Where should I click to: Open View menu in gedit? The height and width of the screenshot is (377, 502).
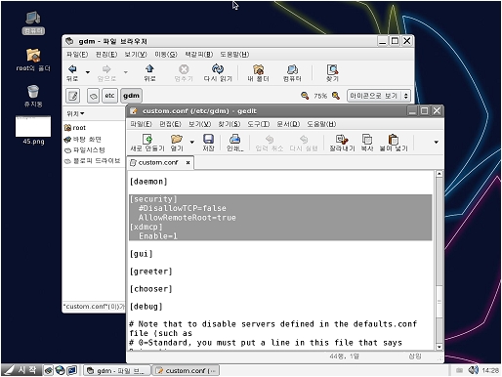click(x=199, y=124)
